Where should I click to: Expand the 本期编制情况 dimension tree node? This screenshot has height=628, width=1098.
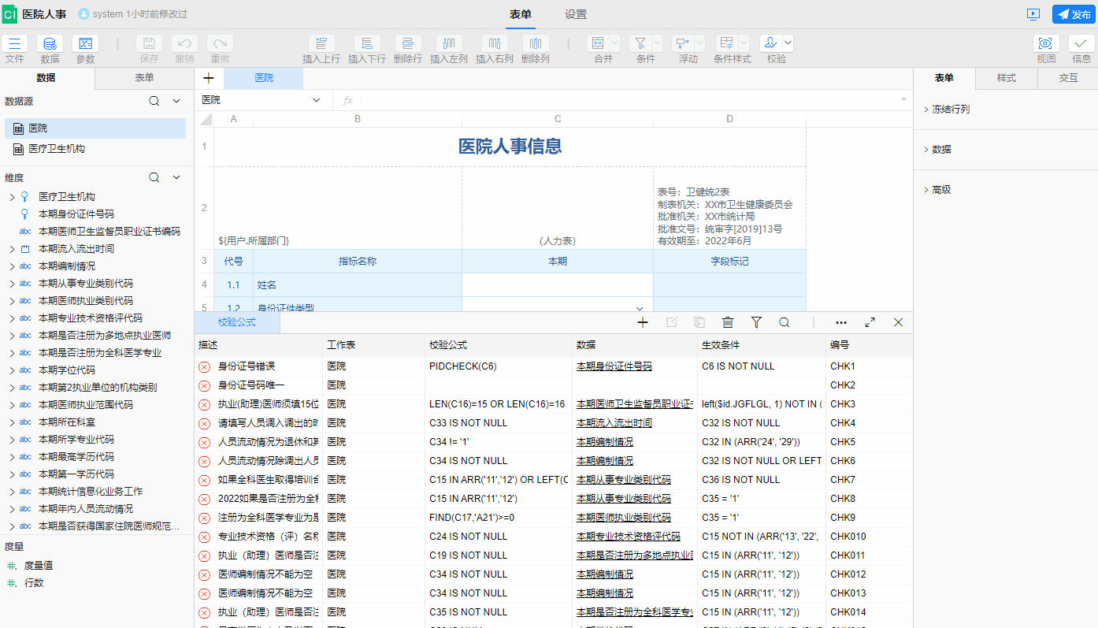pyautogui.click(x=12, y=266)
